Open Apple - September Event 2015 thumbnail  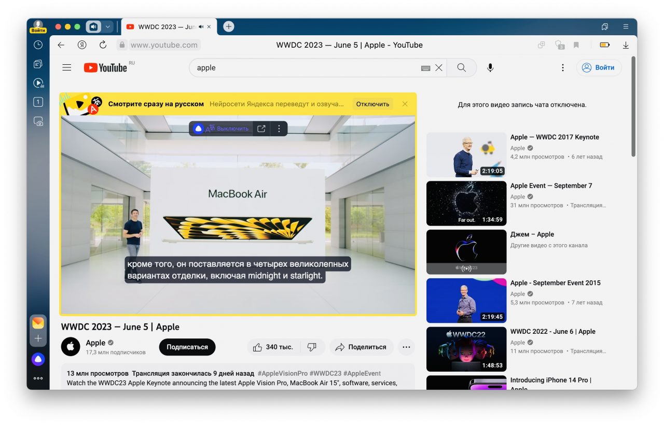[466, 301]
